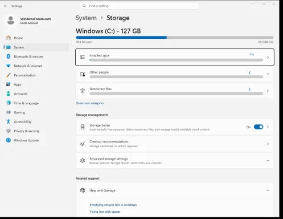Open Storage Sense settings chevron
Viewport: 283px width, 219px height.
268,127
